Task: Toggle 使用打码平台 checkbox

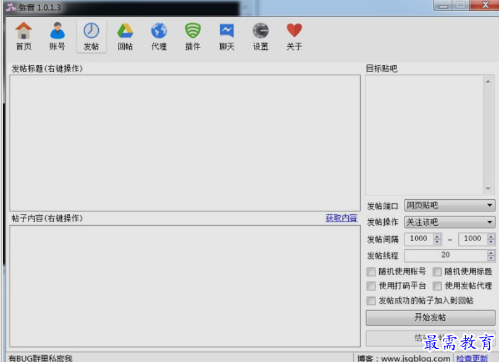Action: tap(371, 286)
